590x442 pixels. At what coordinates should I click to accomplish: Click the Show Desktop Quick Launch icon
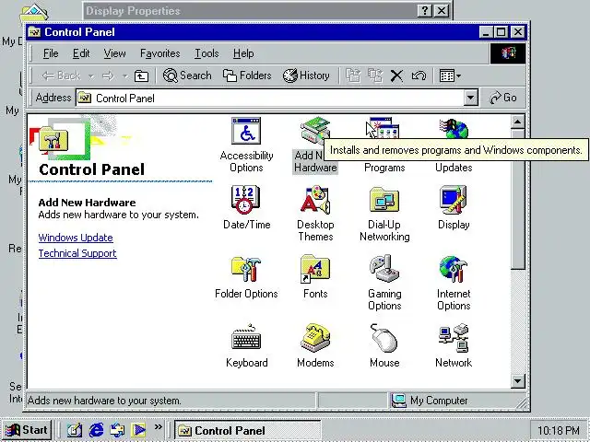tap(75, 430)
